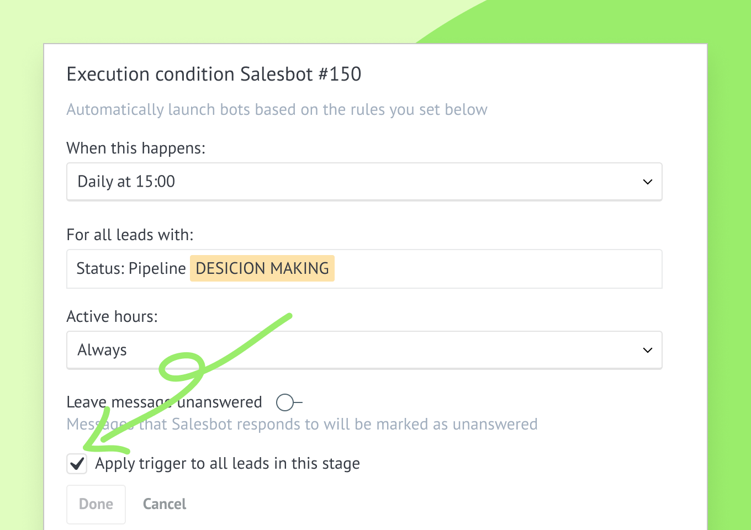Click the chevron arrow on Daily at 15:00
Screen dimensions: 751x530
[648, 182]
